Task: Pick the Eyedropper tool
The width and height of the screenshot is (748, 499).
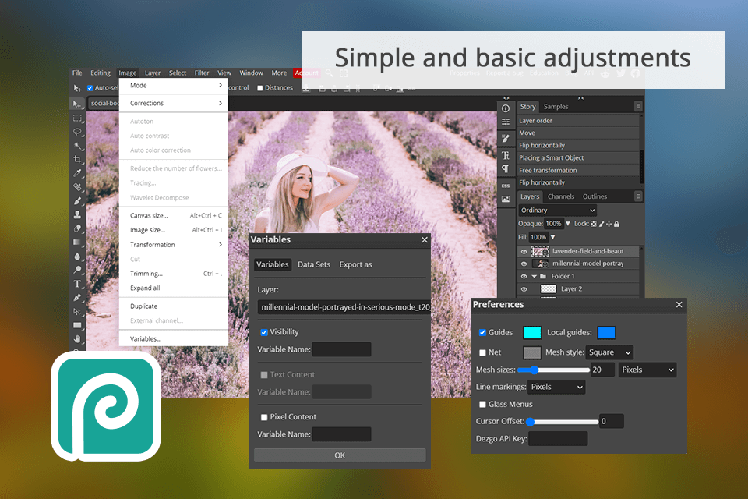Action: [x=78, y=174]
